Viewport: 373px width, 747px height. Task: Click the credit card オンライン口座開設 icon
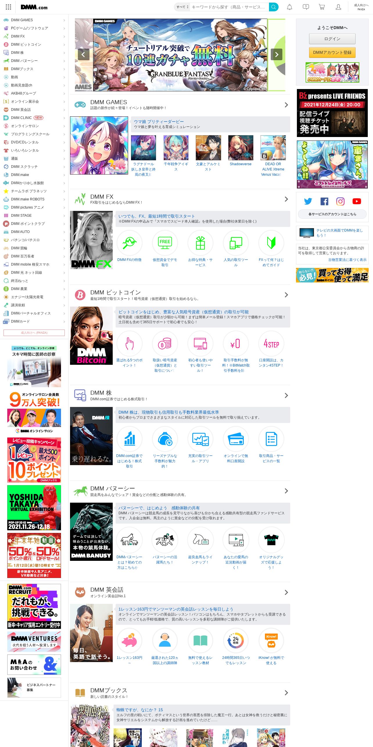[x=236, y=439]
